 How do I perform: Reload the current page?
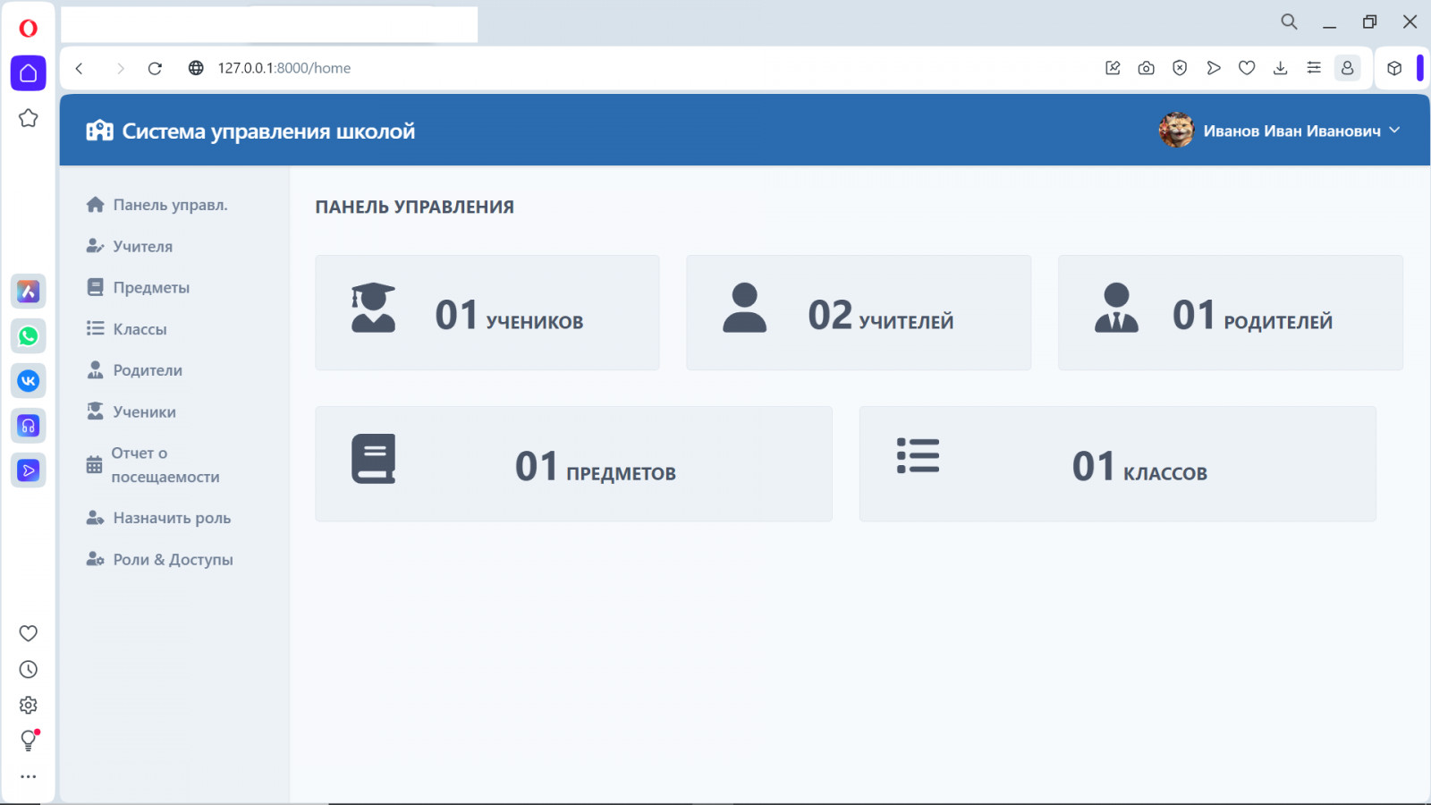coord(155,68)
